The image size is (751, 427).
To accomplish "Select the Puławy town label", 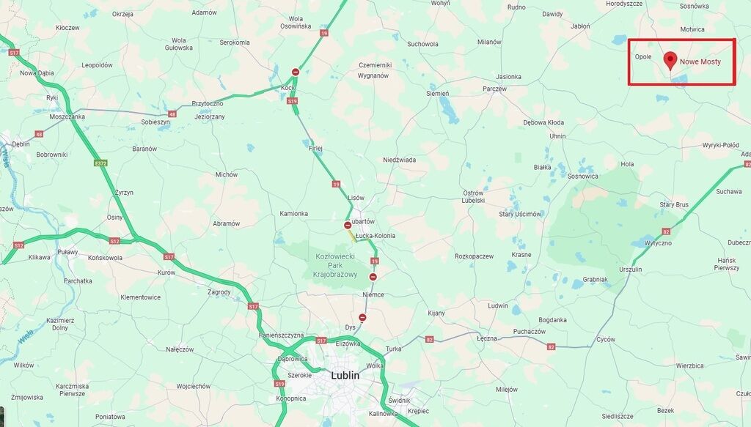I will click(x=67, y=252).
